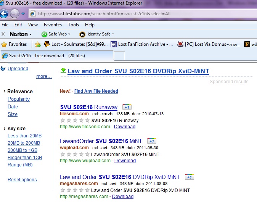Viewport: 257px width, 208px height.
Task: Click Download for megashares.com result
Action: coord(123,197)
